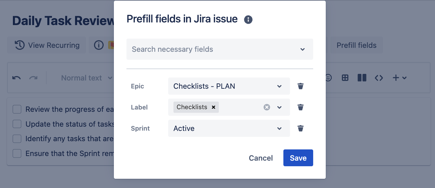Image resolution: width=435 pixels, height=188 pixels.
Task: Open the Sprint dropdown set to Active
Action: pyautogui.click(x=229, y=128)
